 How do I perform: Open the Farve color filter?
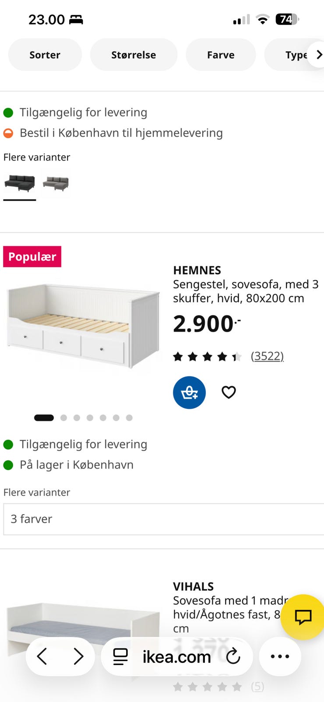click(221, 55)
